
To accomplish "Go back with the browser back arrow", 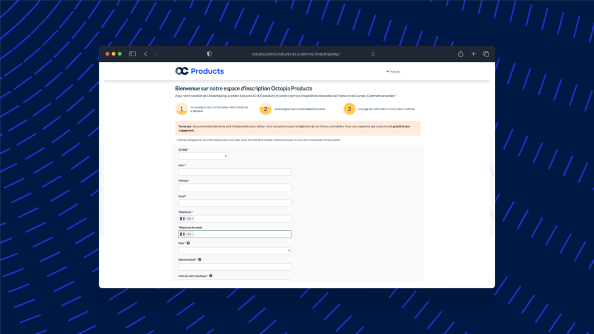I will (146, 54).
